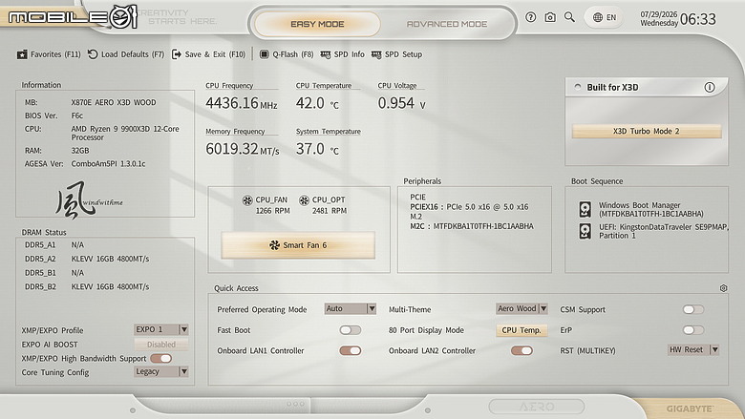Select the UEFI KingstonDataTraveler boot entry
Screen dimensions: 745x419
(653, 231)
